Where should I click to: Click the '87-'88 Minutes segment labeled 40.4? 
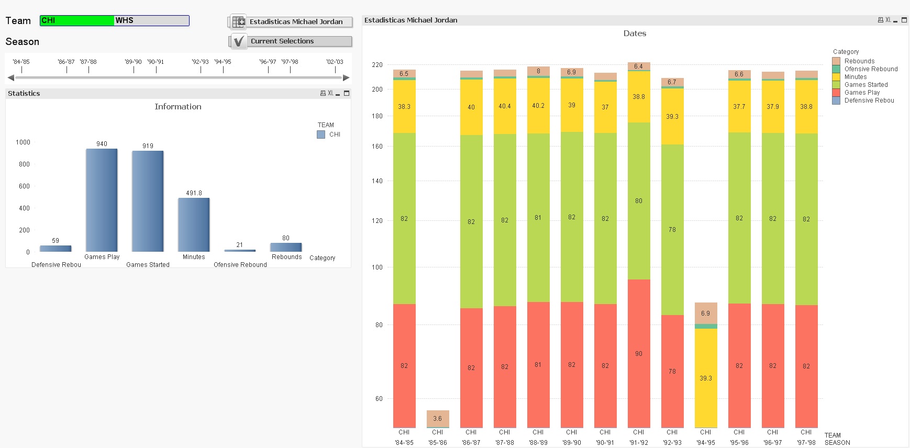[x=505, y=106]
